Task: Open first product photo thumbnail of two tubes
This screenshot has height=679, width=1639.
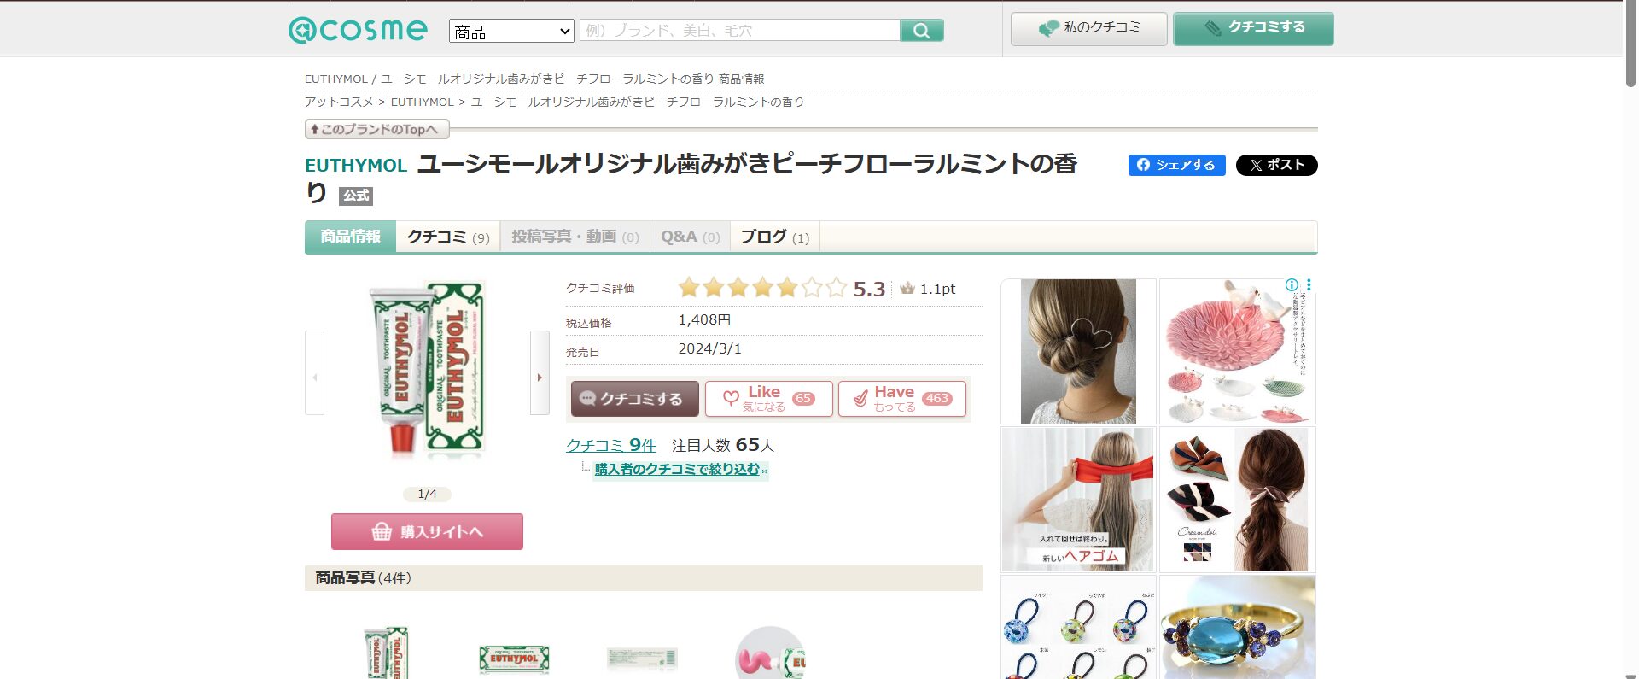Action: tap(386, 653)
